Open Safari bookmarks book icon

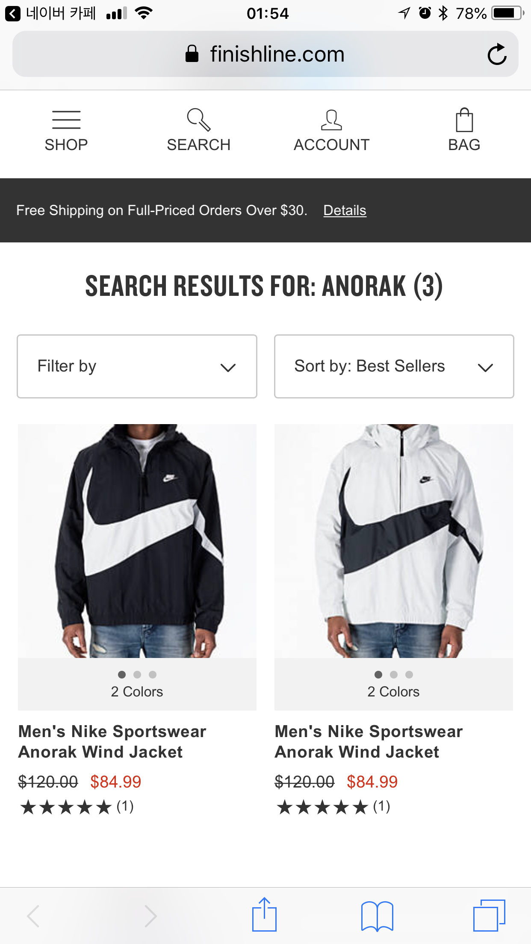point(377,915)
